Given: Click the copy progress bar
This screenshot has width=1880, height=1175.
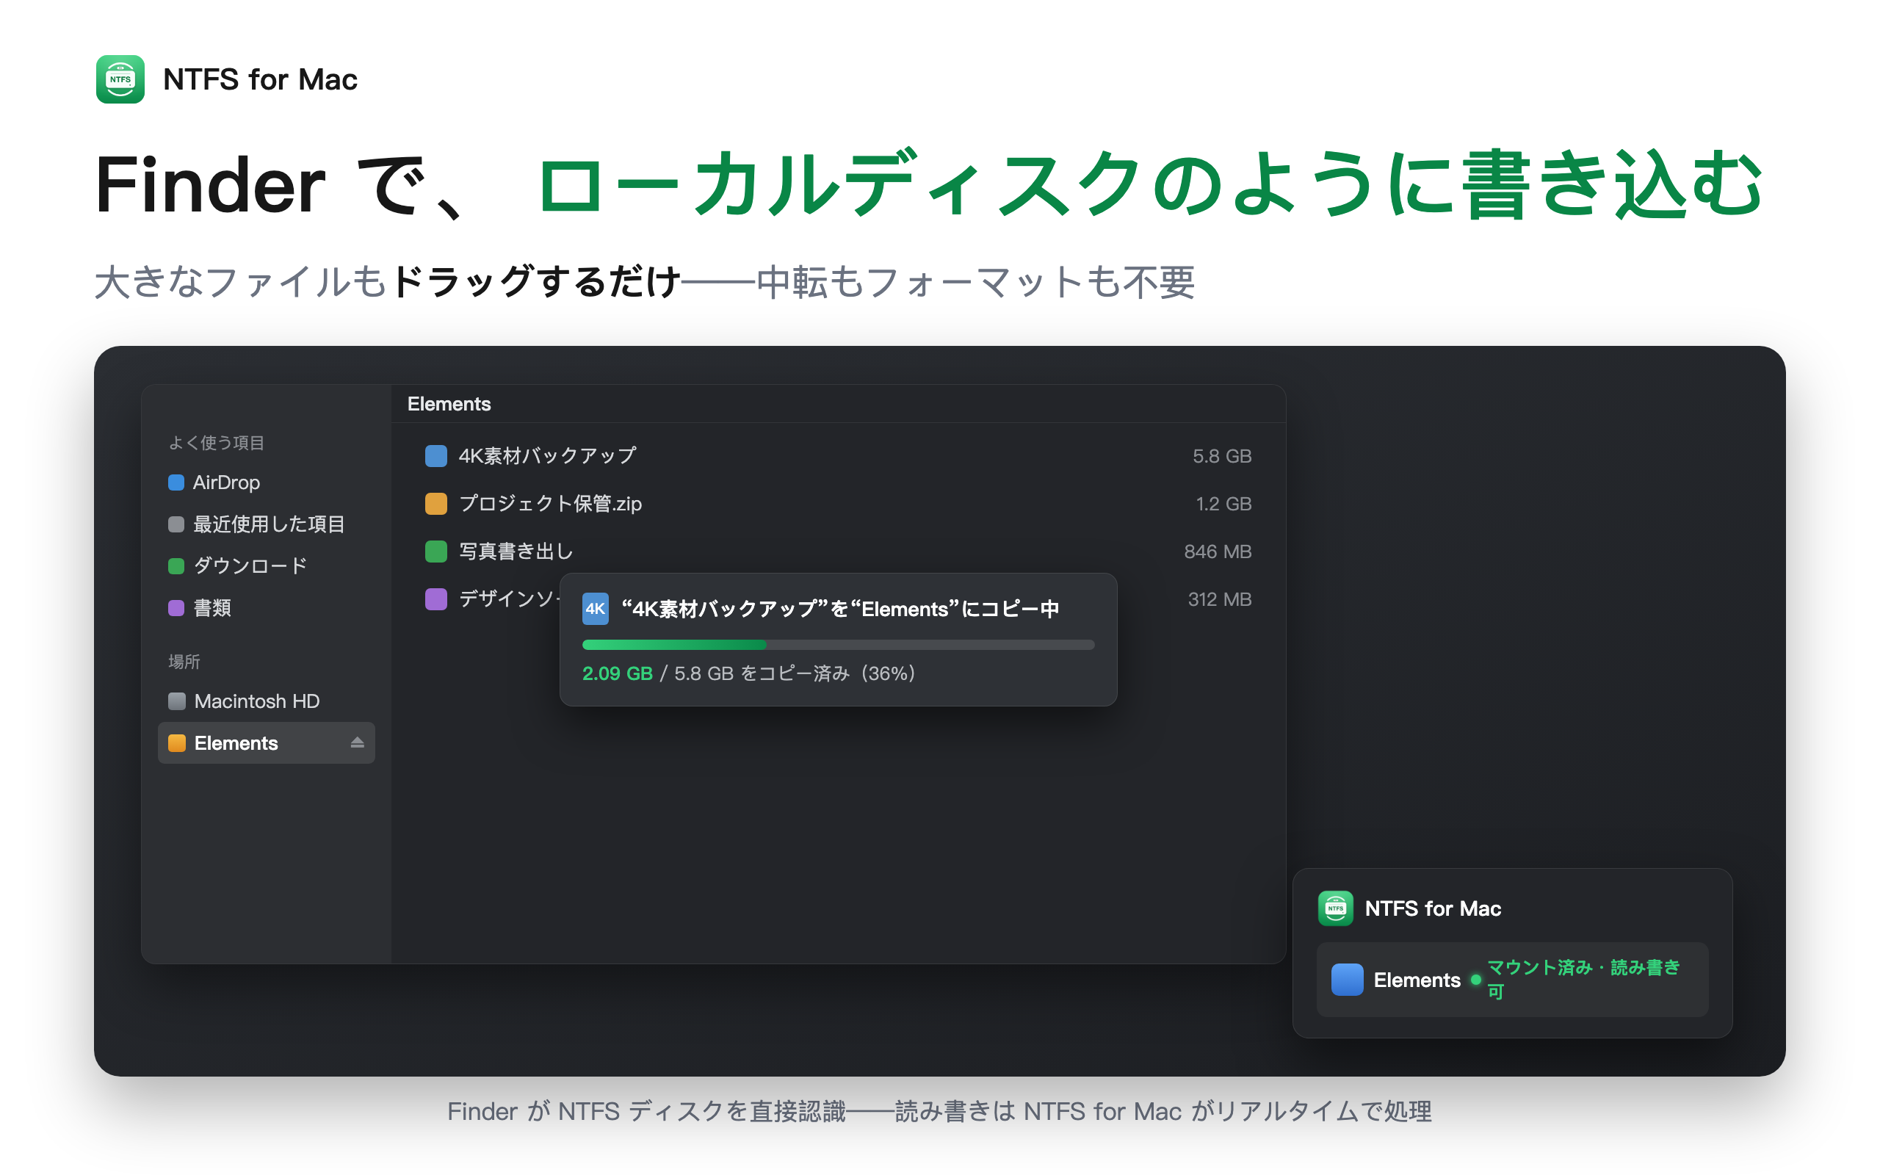Looking at the screenshot, I should click(838, 644).
